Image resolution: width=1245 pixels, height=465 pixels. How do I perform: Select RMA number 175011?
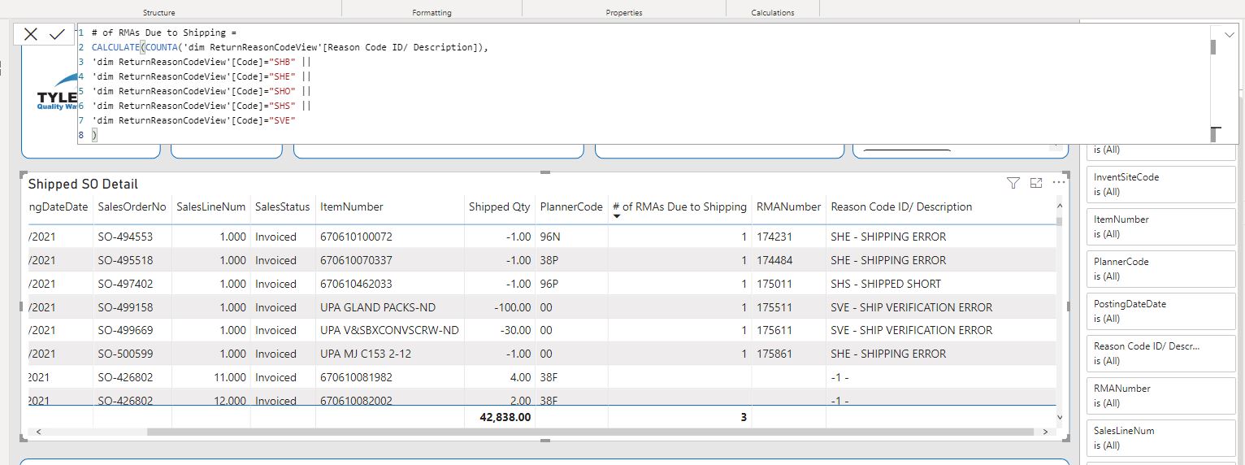(774, 284)
